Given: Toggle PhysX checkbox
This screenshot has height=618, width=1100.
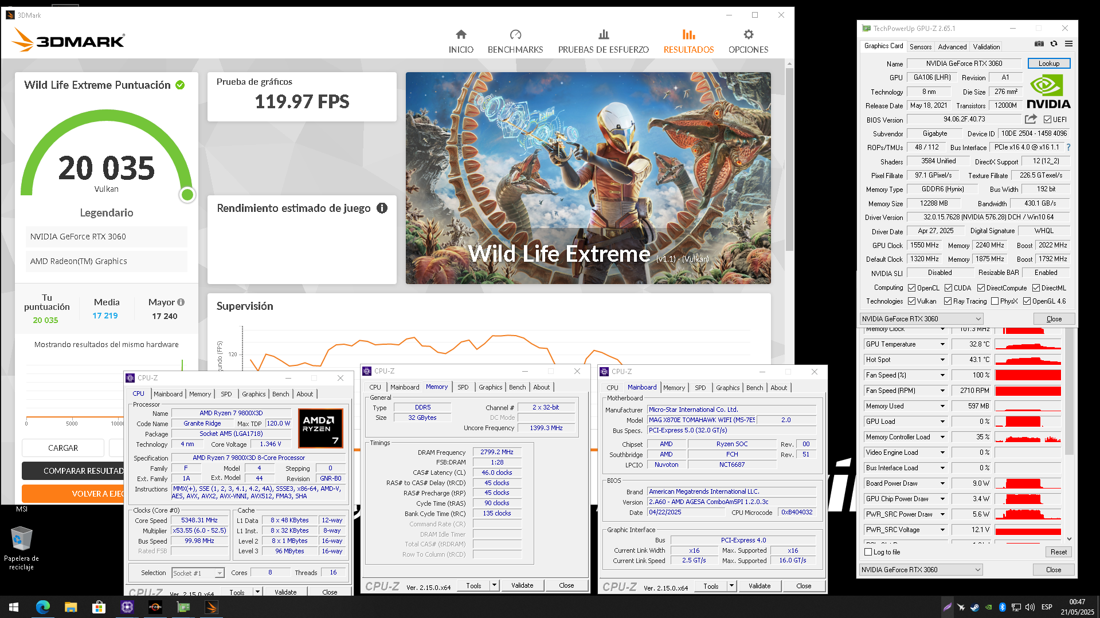Looking at the screenshot, I should [995, 301].
